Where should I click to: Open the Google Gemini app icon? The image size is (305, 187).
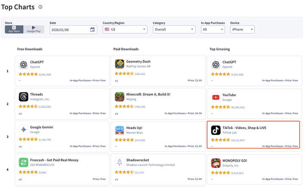click(24, 129)
